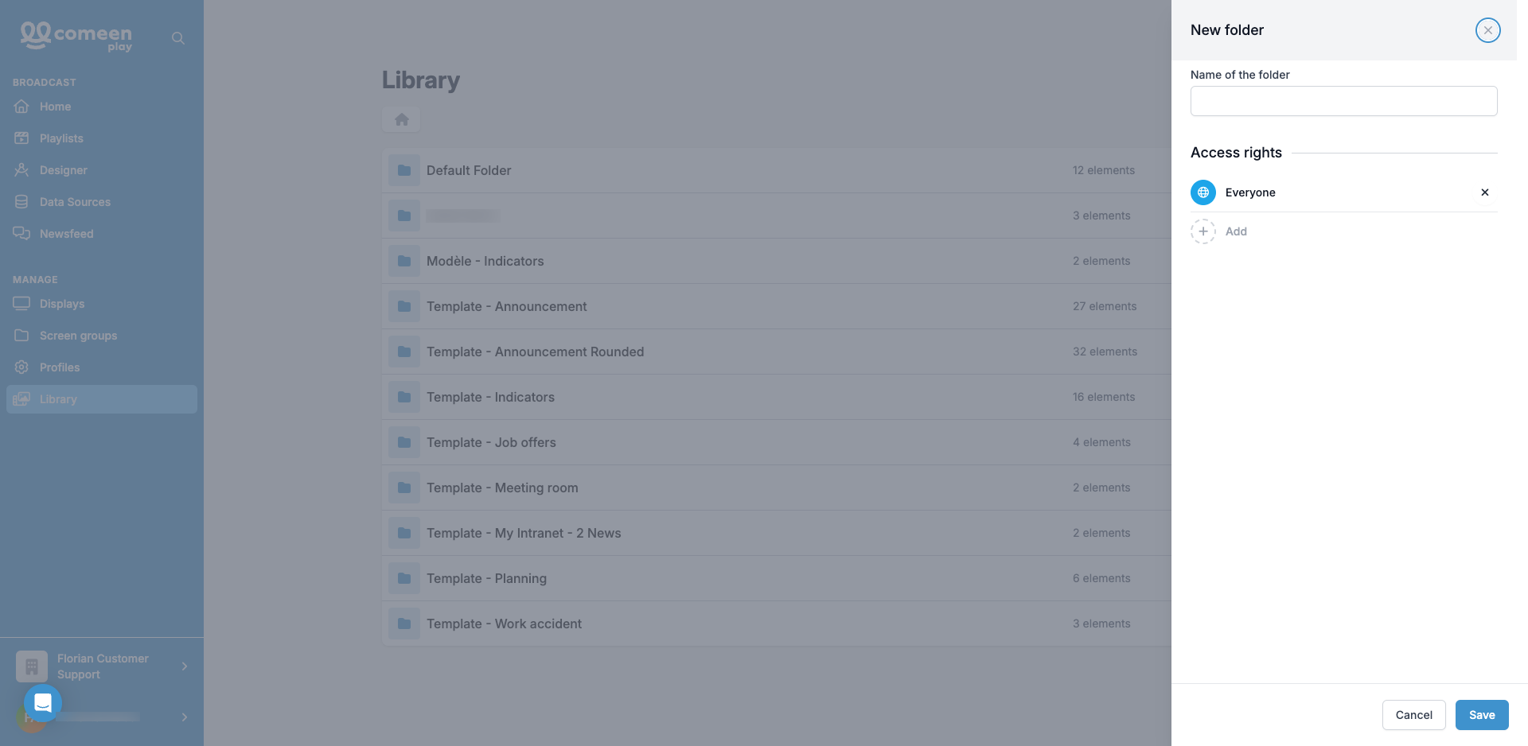Click the Comeen Play logo
This screenshot has width=1528, height=746.
click(76, 37)
